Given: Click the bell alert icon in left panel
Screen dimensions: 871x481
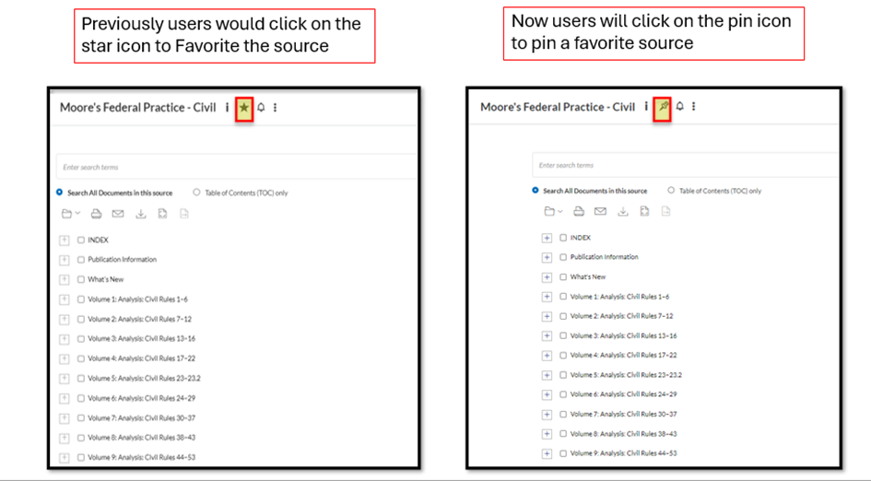Looking at the screenshot, I should coord(261,108).
